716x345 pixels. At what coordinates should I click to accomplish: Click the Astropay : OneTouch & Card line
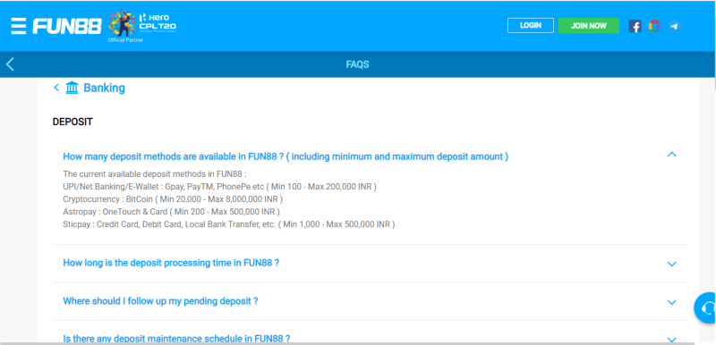(171, 212)
